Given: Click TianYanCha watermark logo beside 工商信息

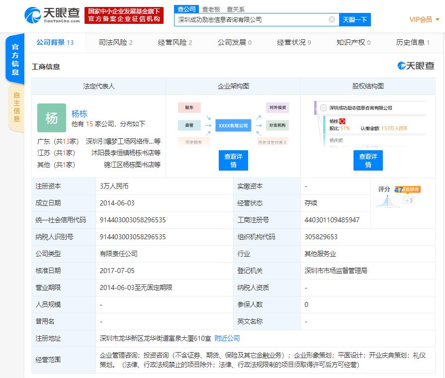Looking at the screenshot, I should coord(416,66).
